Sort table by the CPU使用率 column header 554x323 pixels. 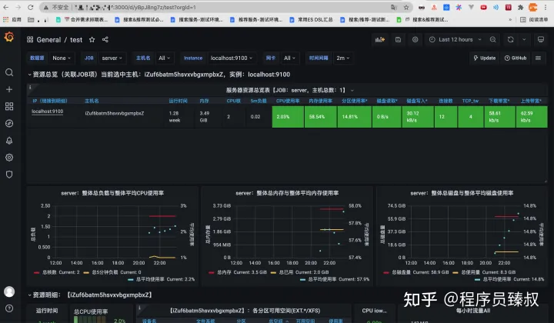pos(288,101)
